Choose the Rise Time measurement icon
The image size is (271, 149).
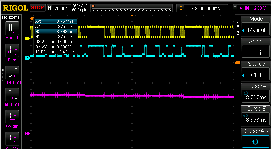click(12, 72)
